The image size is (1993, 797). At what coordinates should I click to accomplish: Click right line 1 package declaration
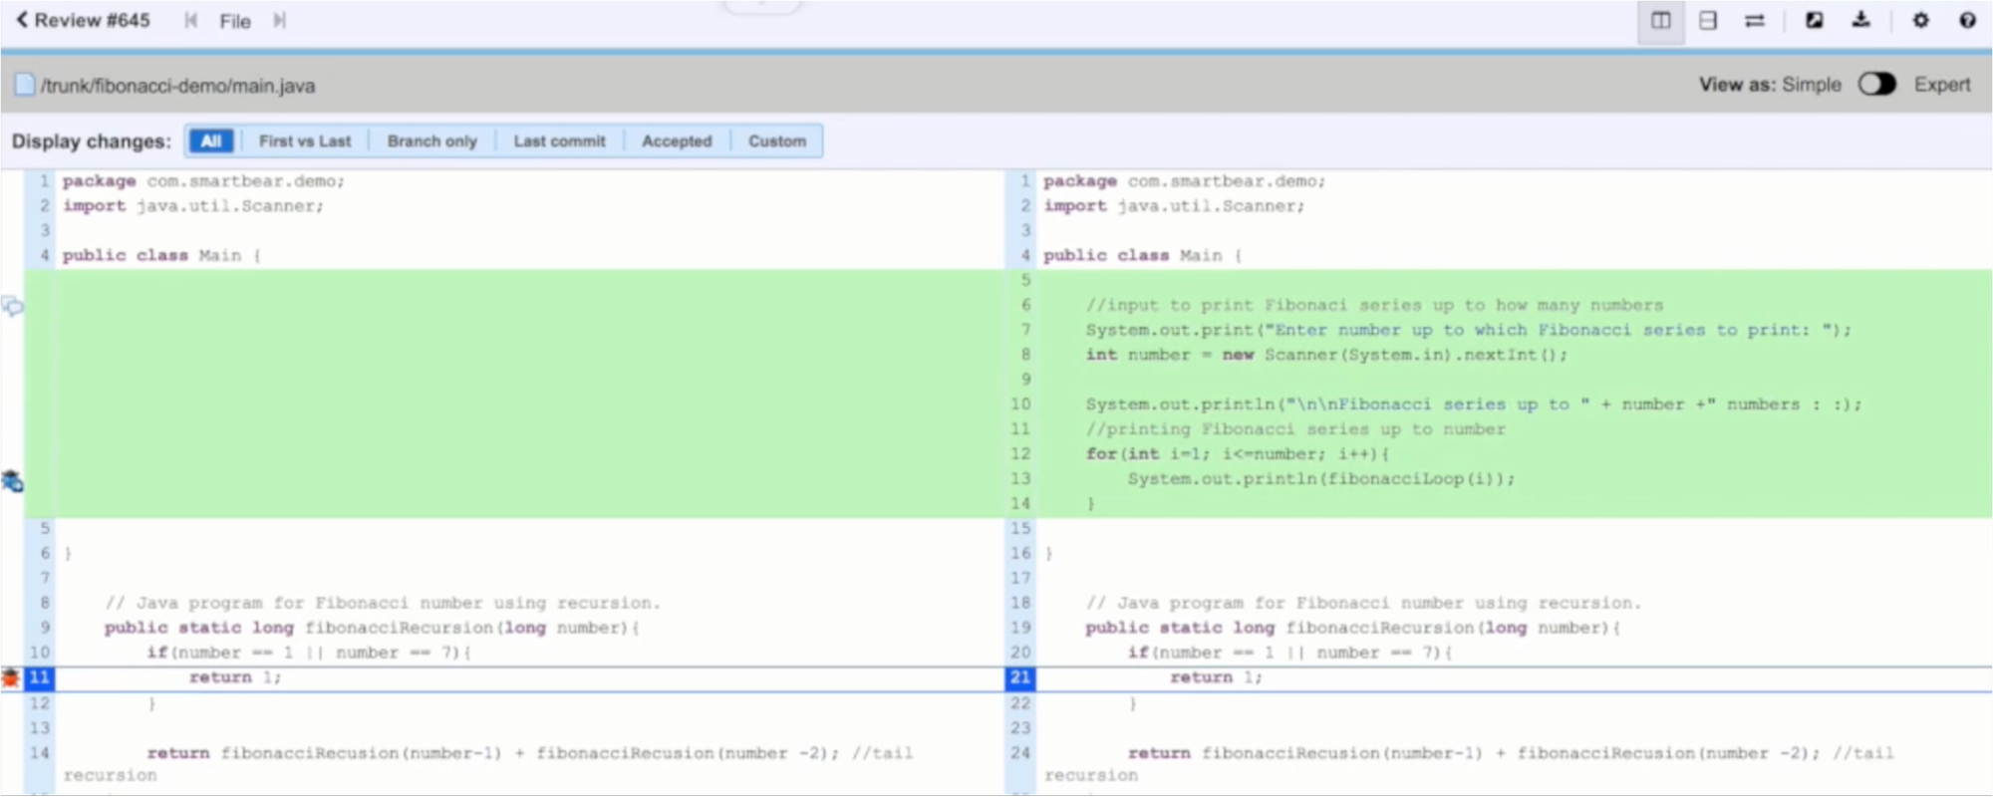[x=1185, y=181]
